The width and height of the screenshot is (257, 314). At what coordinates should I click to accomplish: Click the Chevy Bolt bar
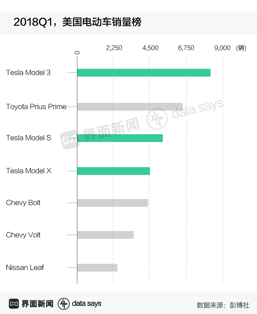point(113,203)
